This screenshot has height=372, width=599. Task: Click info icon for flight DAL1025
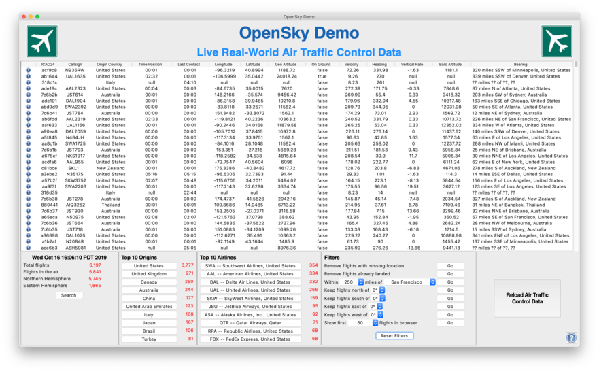(x=29, y=235)
